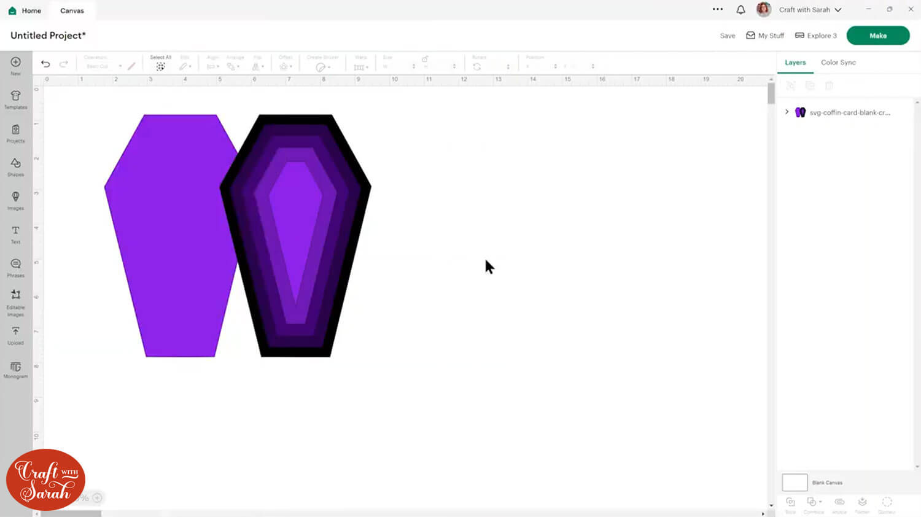921x517 pixels.
Task: Click the Rotate icon in the toolbar
Action: pyautogui.click(x=477, y=66)
